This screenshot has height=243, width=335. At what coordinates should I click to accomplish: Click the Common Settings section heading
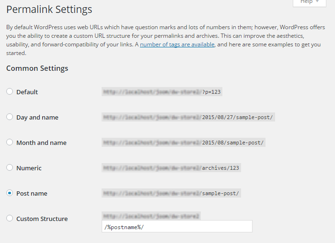(x=37, y=68)
